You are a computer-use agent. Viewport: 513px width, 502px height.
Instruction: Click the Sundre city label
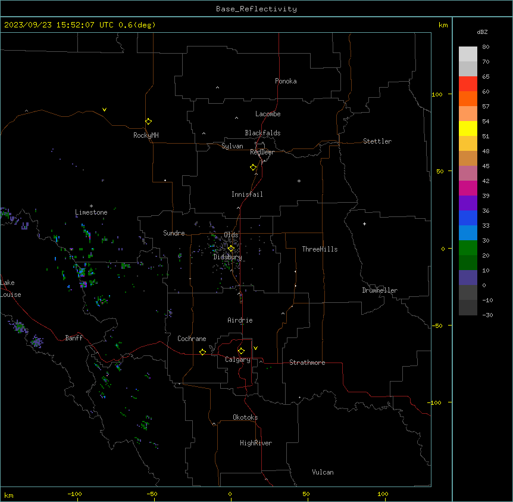pyautogui.click(x=174, y=233)
